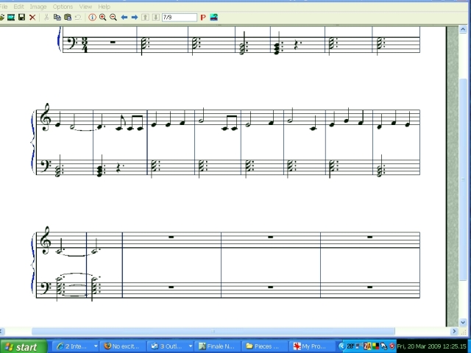Viewport: 471px width, 353px height.
Task: Zoom out using the magnifier minus icon
Action: coord(113,17)
